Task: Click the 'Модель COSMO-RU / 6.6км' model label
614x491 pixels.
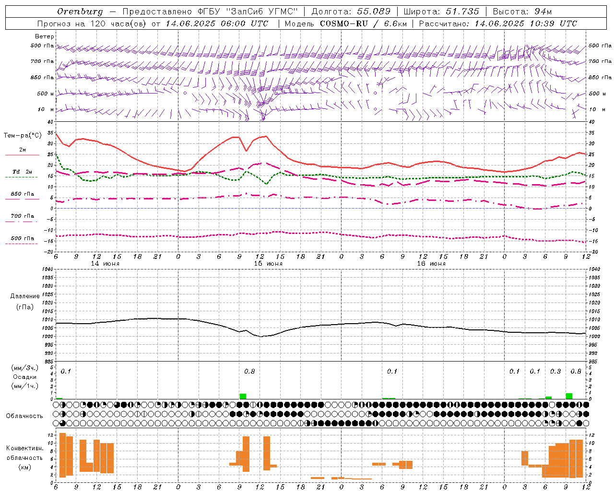Action: pyautogui.click(x=345, y=23)
